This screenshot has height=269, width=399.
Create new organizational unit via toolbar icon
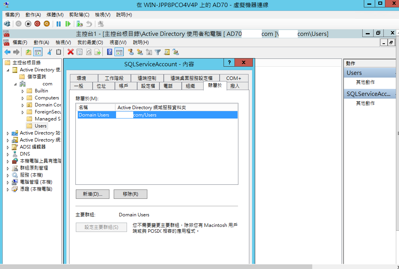[149, 52]
